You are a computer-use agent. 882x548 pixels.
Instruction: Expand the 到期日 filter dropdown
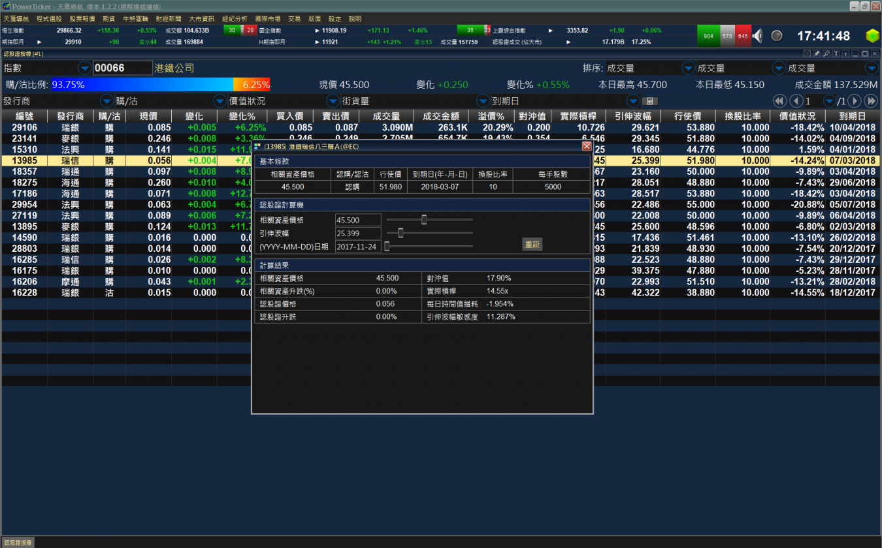tap(633, 101)
